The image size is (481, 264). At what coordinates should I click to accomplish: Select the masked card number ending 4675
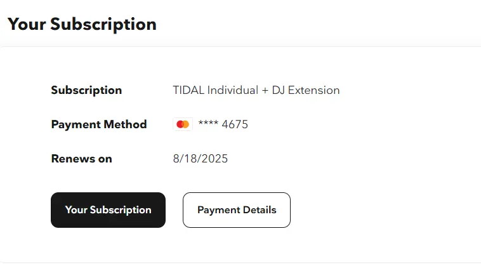(x=223, y=124)
